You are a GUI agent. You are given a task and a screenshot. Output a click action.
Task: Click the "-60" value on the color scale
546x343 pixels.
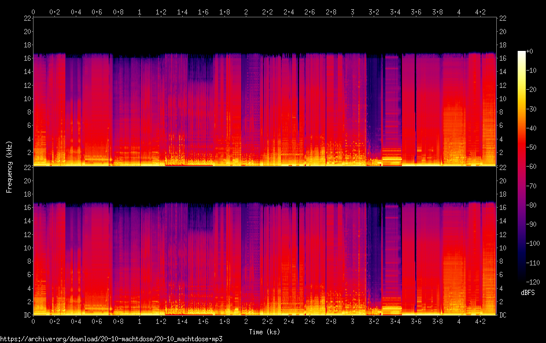point(532,167)
